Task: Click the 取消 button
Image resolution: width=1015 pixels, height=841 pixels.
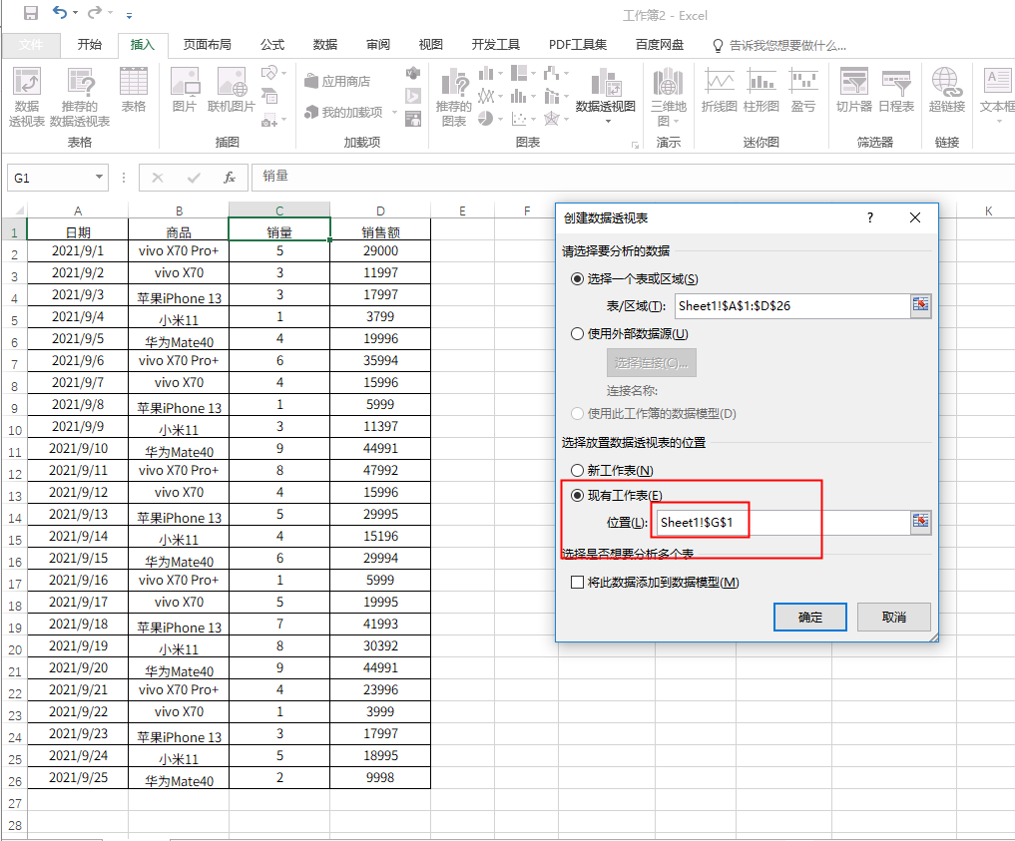Action: point(894,618)
